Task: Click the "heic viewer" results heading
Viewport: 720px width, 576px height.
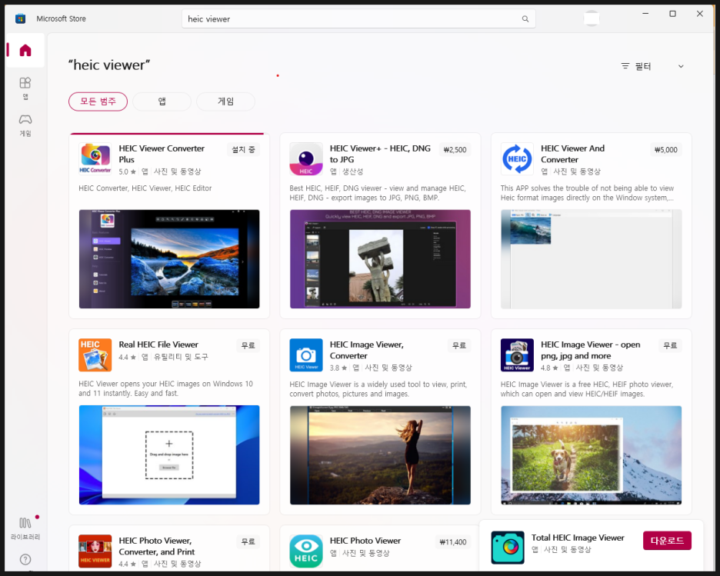Action: pyautogui.click(x=109, y=65)
